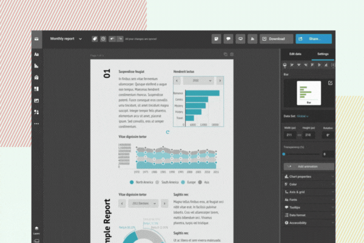Screen dimensions: 364x243
Task: Open the Infogram home library icon
Action: click(36, 39)
